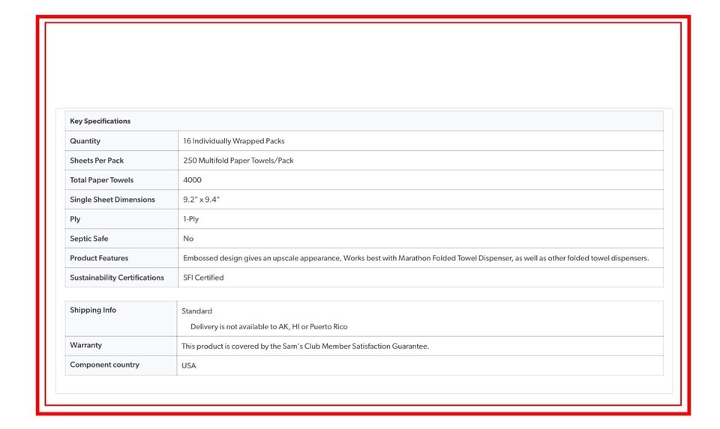720x429 pixels.
Task: Select the "1-Ply" value
Action: pyautogui.click(x=191, y=219)
